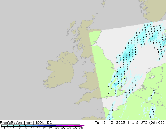Click the '2' precipitation value over the North Sea
166x129 pixels.
[129, 52]
